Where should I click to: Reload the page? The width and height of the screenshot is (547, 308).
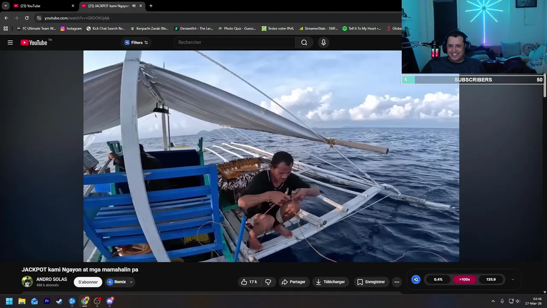coord(26,18)
